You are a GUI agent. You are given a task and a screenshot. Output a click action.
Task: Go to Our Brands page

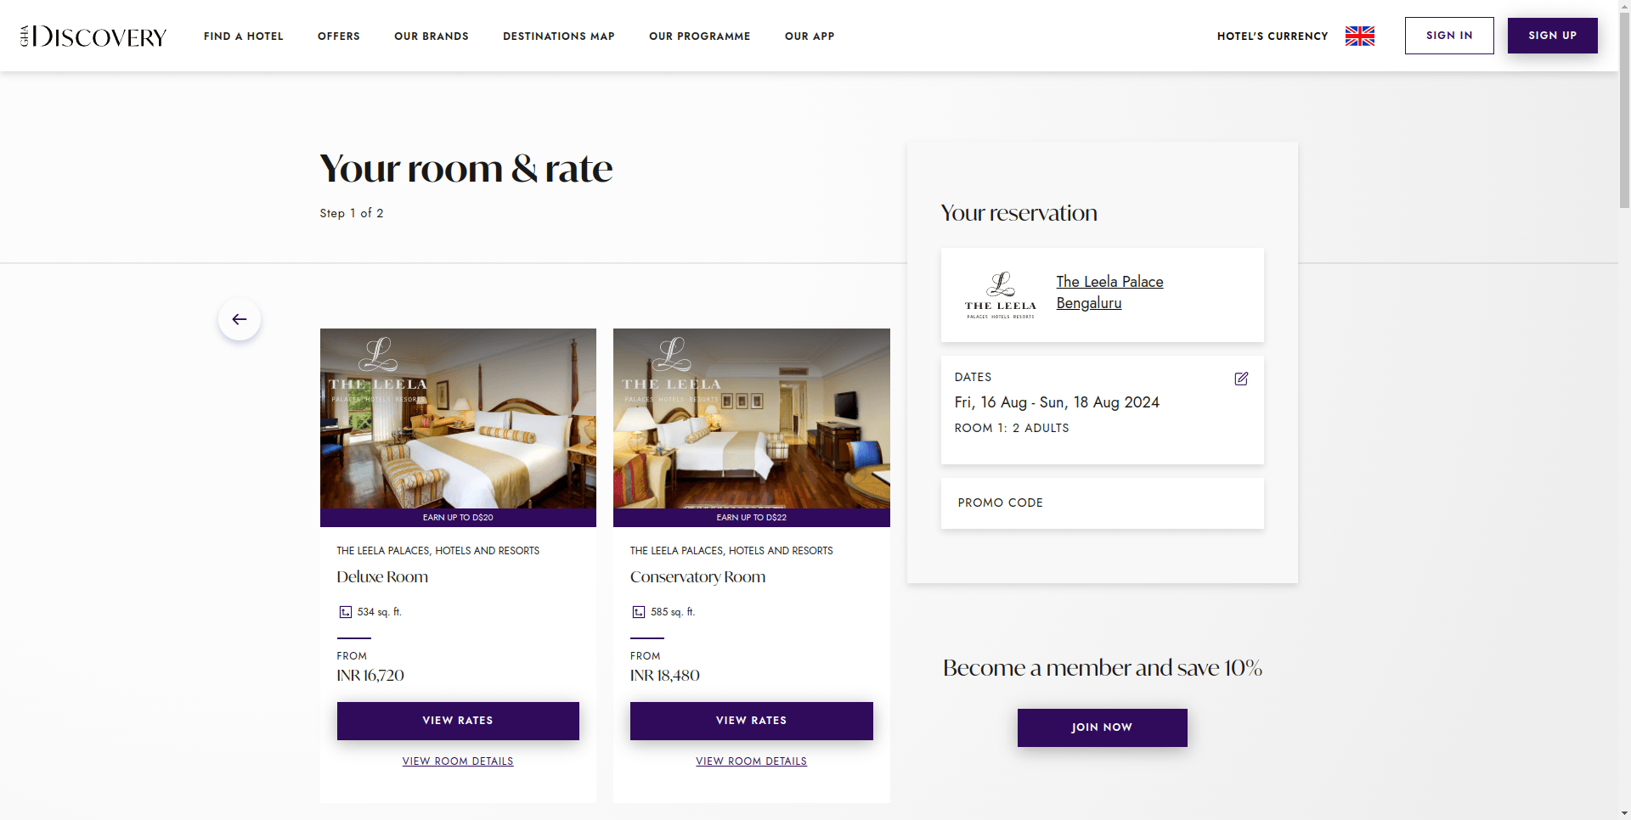(432, 37)
